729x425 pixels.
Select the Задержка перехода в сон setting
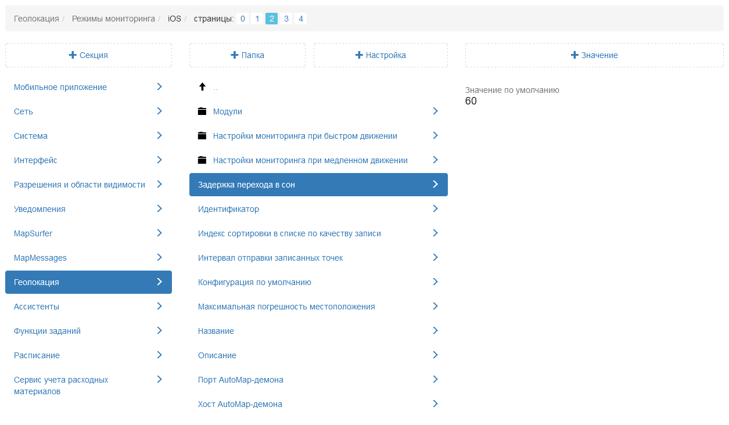click(318, 185)
